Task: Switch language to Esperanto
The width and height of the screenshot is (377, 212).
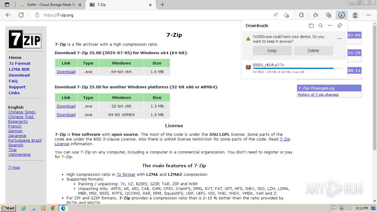Action: pos(18,121)
